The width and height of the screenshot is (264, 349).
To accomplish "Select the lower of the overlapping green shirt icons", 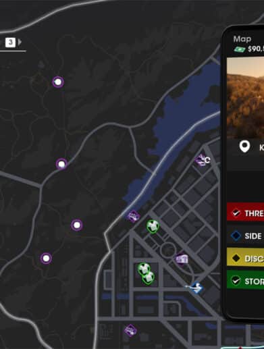I will pos(149,278).
